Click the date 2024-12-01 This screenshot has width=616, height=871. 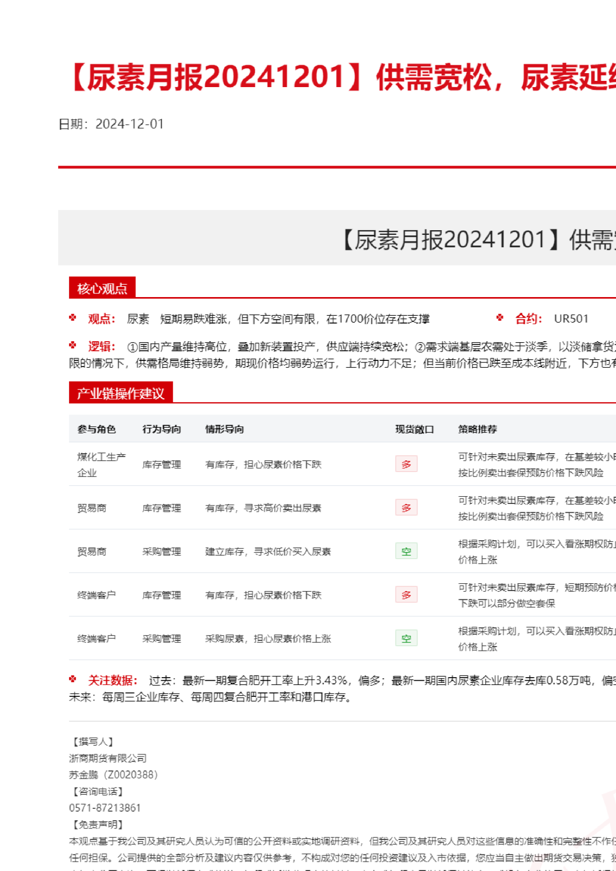[130, 124]
